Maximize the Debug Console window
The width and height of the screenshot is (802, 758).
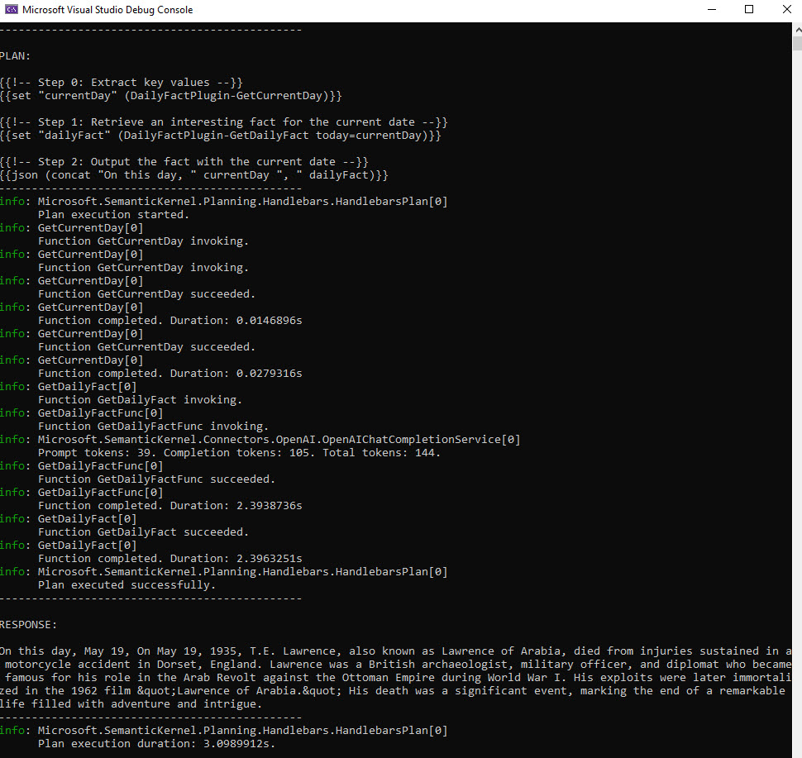pyautogui.click(x=749, y=10)
